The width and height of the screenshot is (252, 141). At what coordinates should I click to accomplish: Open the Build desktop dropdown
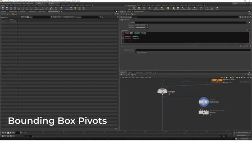[x=41, y=4]
